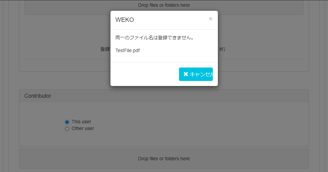Click the TestFile.pdf filename in dialog
The height and width of the screenshot is (172, 328).
pos(128,50)
